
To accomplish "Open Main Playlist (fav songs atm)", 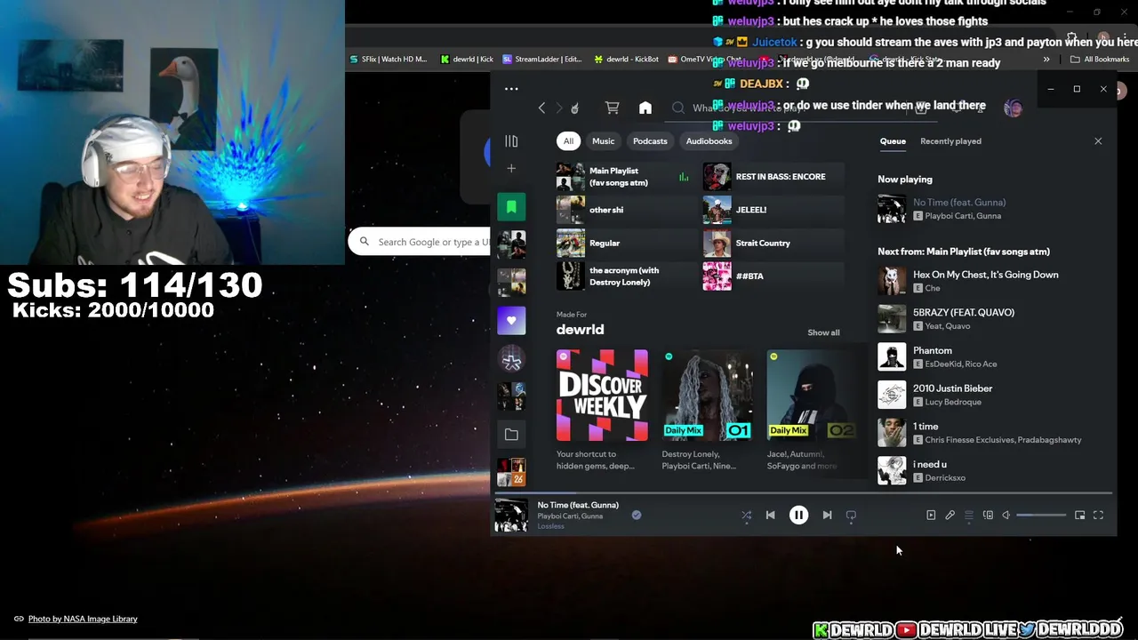I will coord(626,176).
